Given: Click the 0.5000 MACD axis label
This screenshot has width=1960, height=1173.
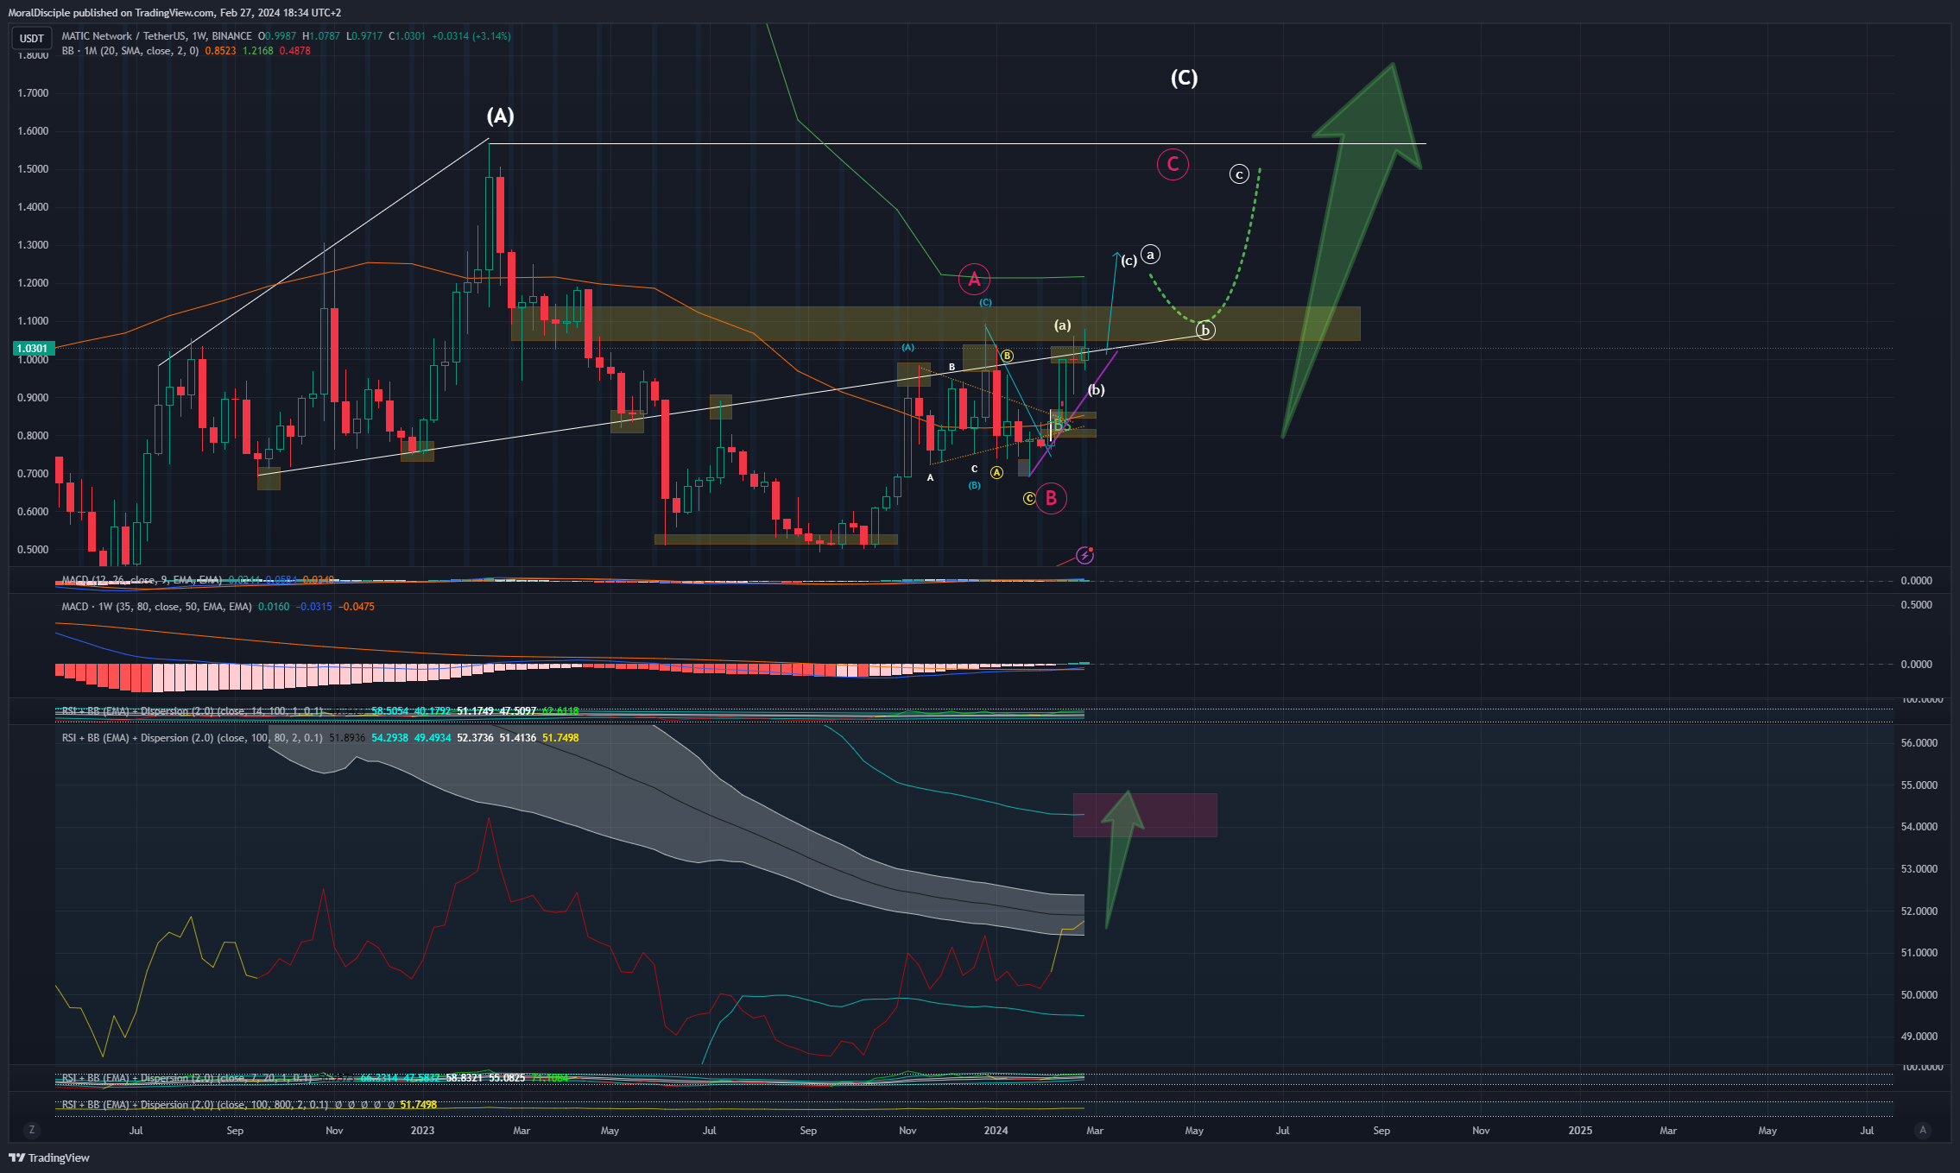Looking at the screenshot, I should click(x=1917, y=605).
